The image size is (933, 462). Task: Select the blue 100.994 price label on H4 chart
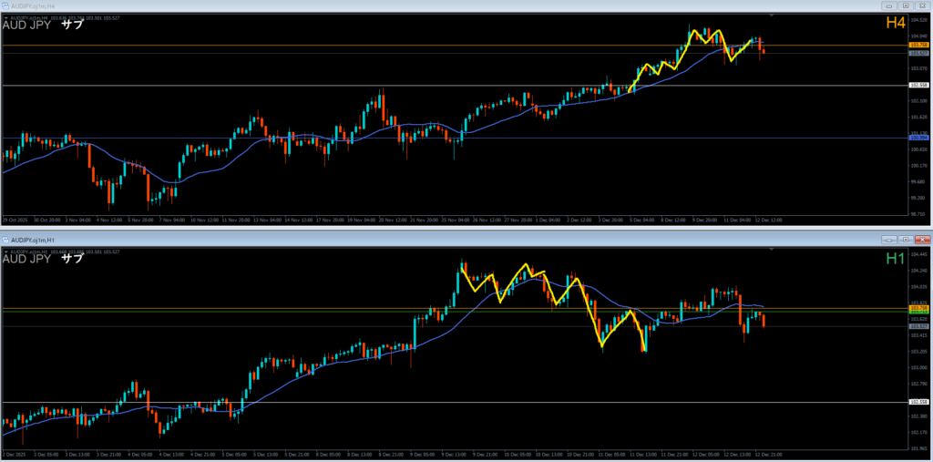[918, 138]
